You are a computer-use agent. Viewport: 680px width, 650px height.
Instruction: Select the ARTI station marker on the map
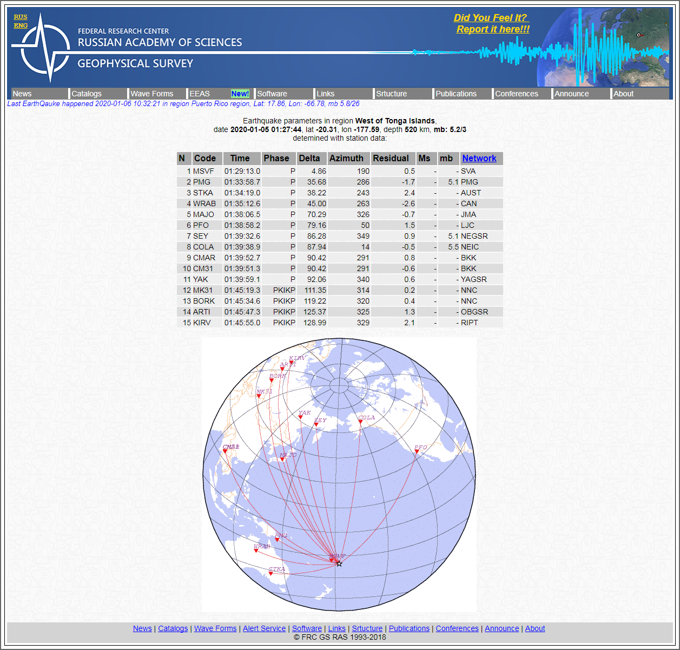282,370
